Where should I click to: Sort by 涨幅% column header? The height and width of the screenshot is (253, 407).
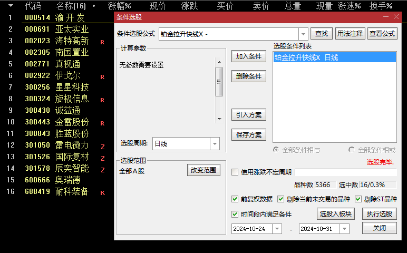(119, 6)
